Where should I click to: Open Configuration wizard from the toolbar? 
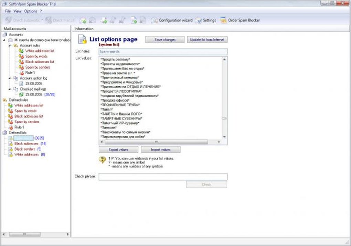(172, 20)
